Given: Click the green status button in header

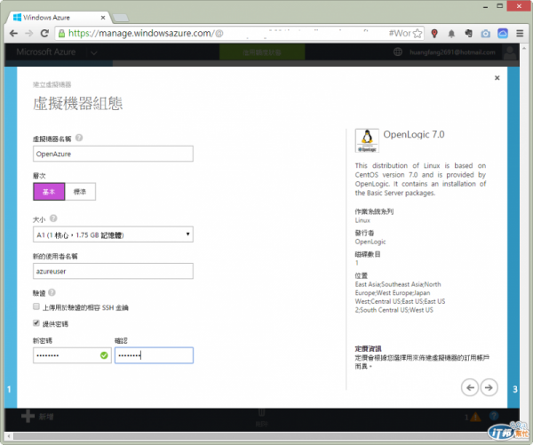Looking at the screenshot, I should (x=262, y=52).
